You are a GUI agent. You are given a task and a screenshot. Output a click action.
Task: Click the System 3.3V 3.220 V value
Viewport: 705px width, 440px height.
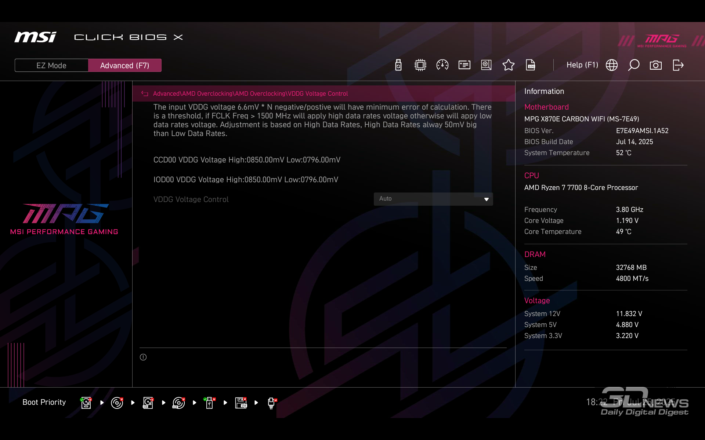[627, 336]
